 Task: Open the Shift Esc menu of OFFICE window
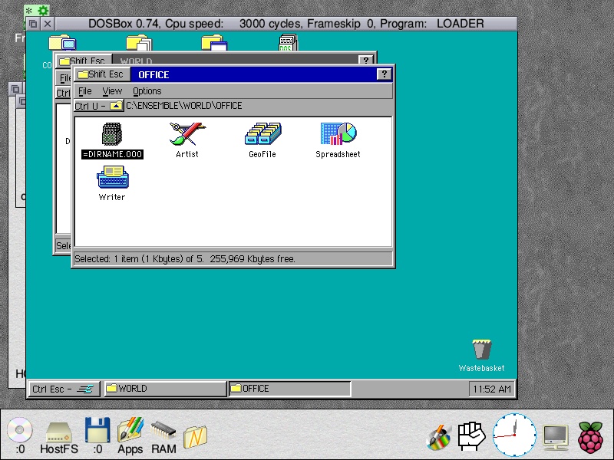click(101, 74)
